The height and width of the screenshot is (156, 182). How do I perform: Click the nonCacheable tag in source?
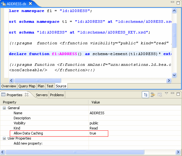[28, 70]
